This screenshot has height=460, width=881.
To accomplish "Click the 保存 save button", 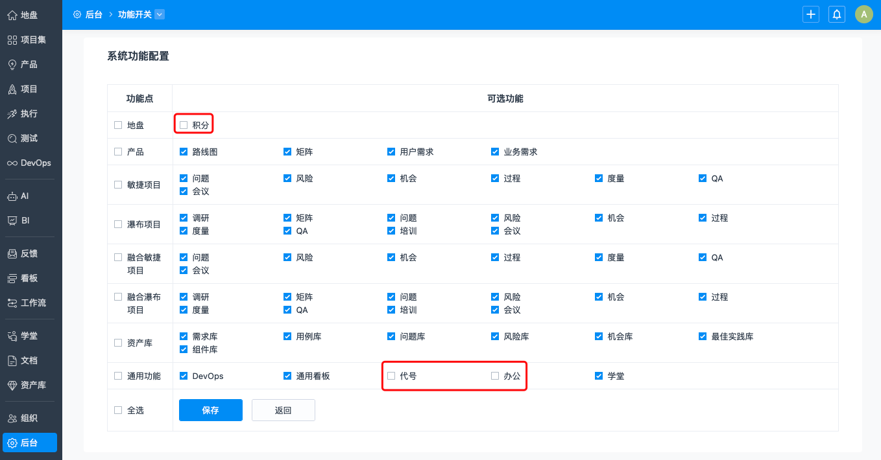I will pyautogui.click(x=211, y=410).
